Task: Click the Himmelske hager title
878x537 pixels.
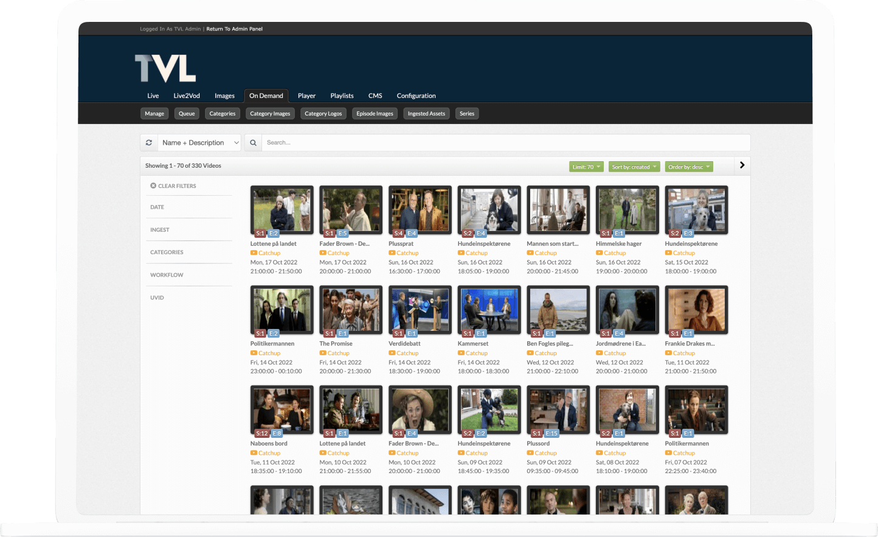Action: coord(618,244)
